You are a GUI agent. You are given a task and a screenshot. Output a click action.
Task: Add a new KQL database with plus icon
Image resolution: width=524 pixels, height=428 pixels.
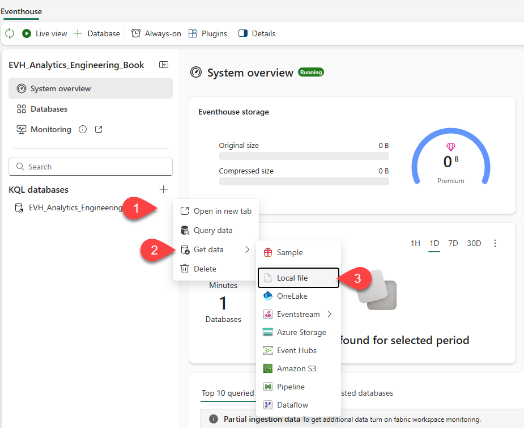pyautogui.click(x=164, y=189)
